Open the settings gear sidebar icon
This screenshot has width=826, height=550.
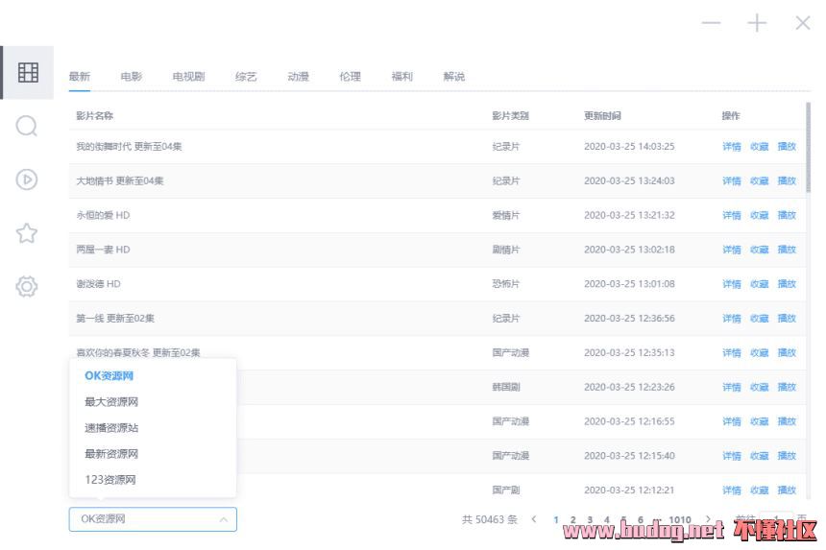[28, 286]
